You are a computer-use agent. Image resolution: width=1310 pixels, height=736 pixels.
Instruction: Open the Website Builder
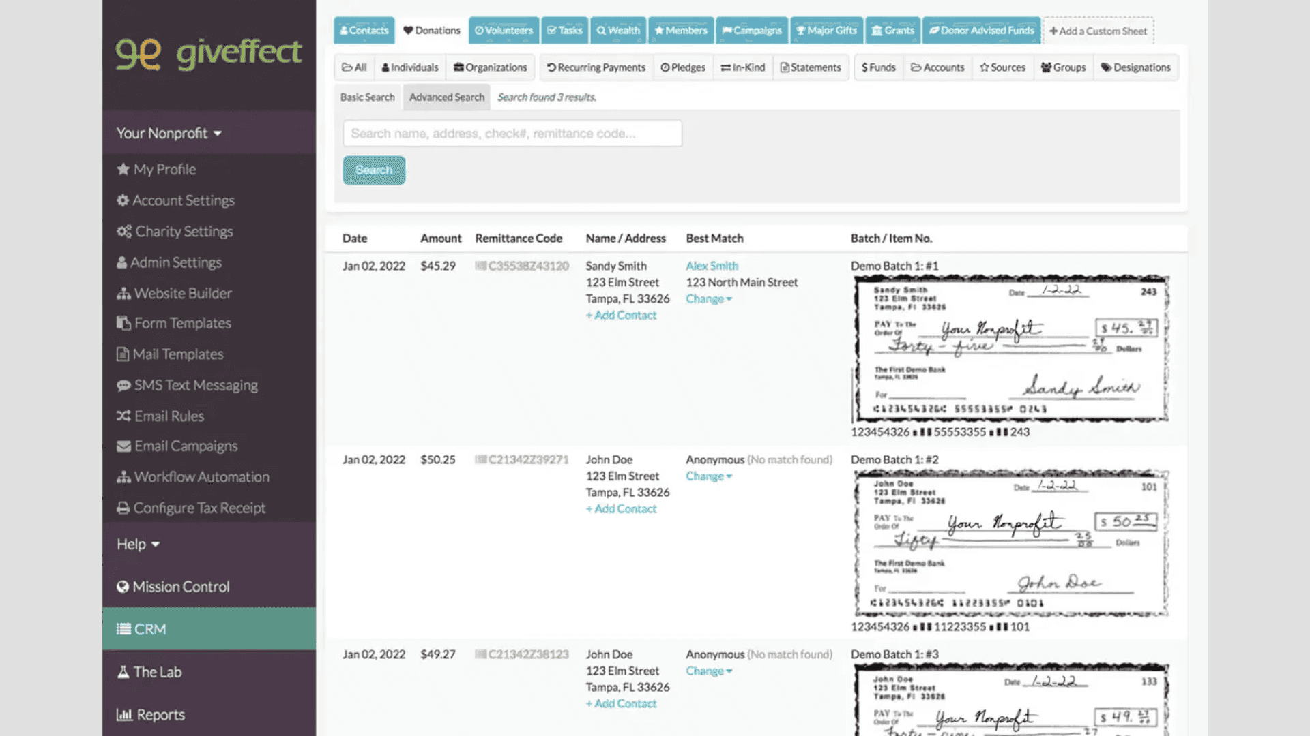(174, 293)
